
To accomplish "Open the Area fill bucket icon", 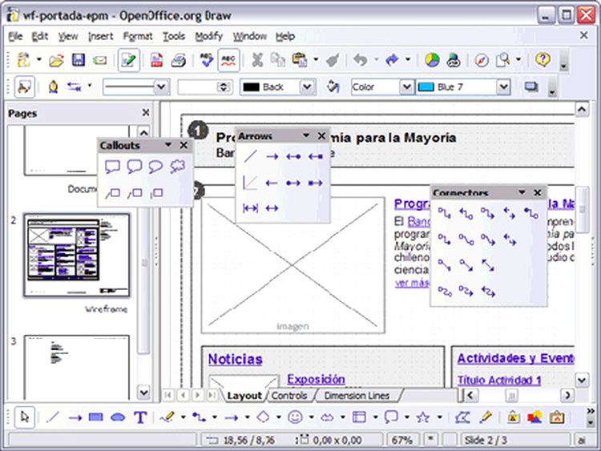I will tap(333, 87).
